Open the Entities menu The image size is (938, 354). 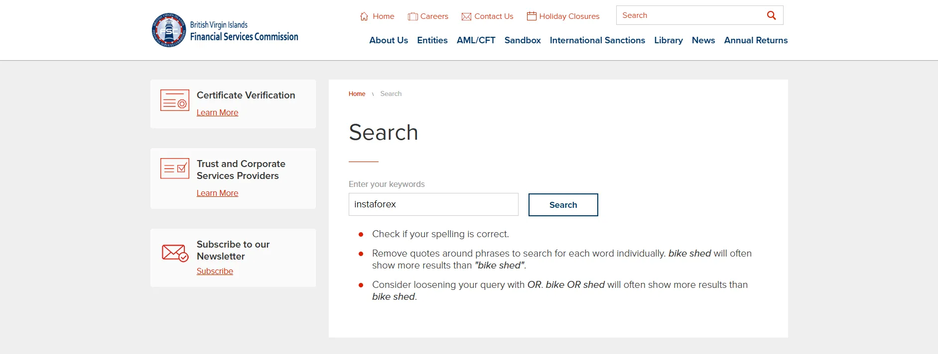click(x=432, y=40)
